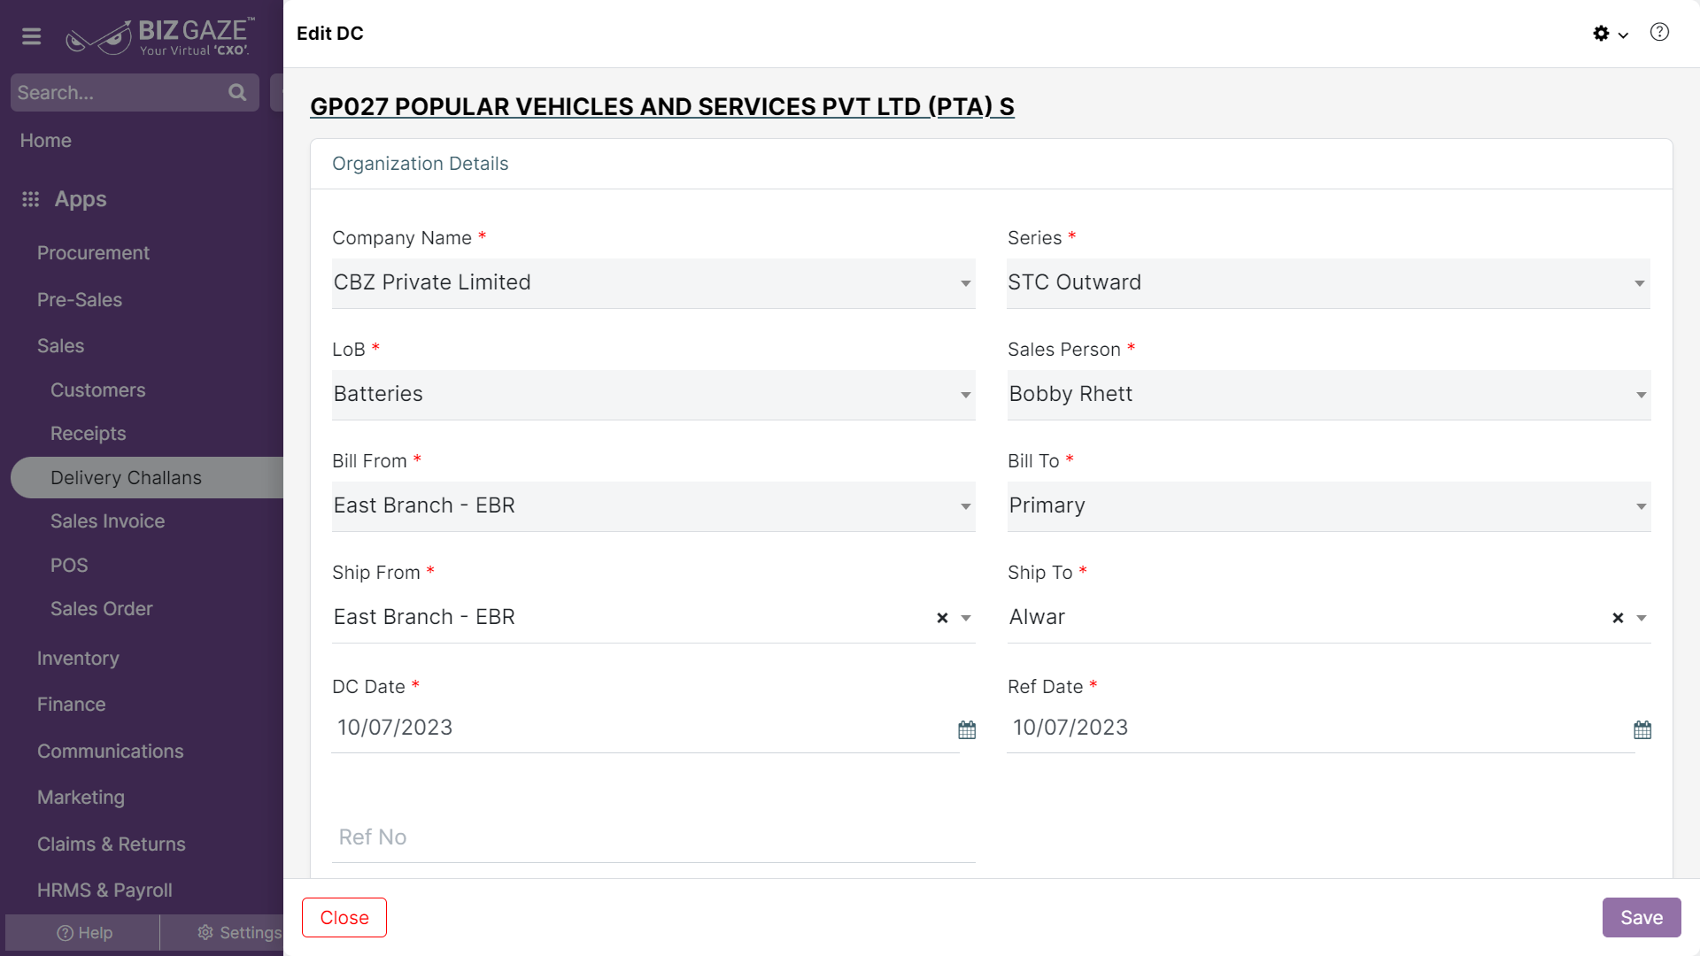
Task: Expand the Series STC Outward dropdown
Action: click(x=1328, y=283)
